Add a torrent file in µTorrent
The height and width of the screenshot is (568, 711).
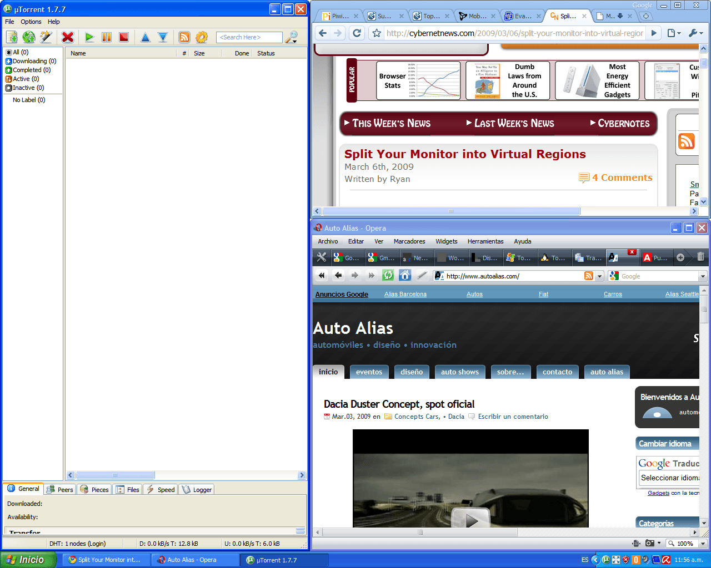point(12,37)
